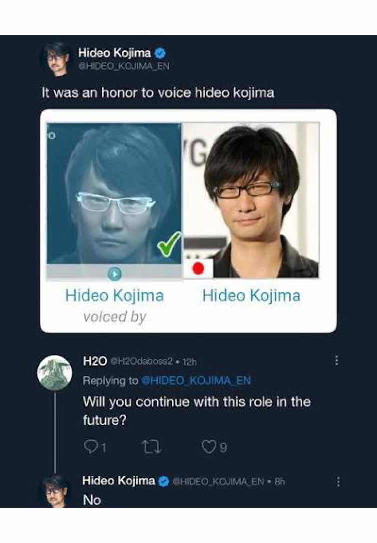Click the verified badge in Kojima's 'No' reply
This screenshot has height=543, width=377.
164,481
